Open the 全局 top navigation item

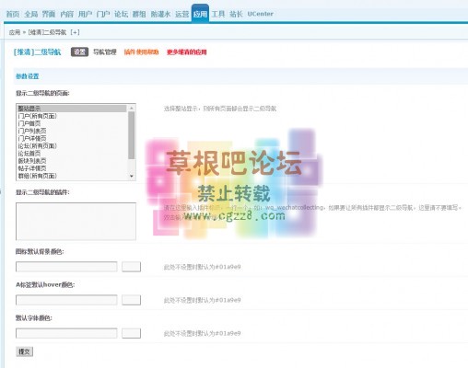(x=31, y=14)
